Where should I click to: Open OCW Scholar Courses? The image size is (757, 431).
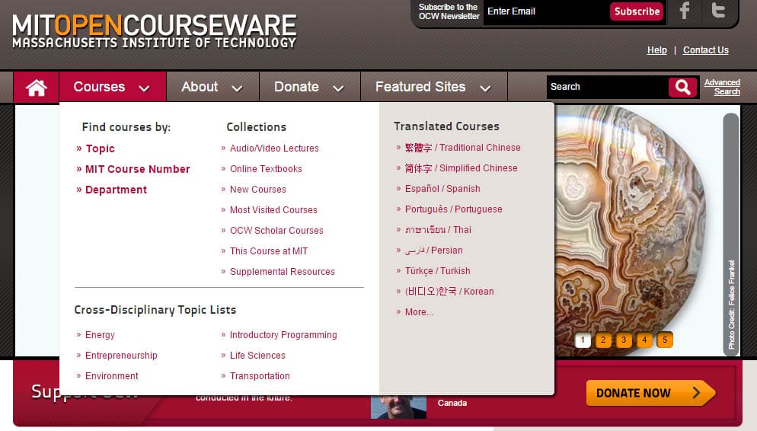[x=276, y=230]
